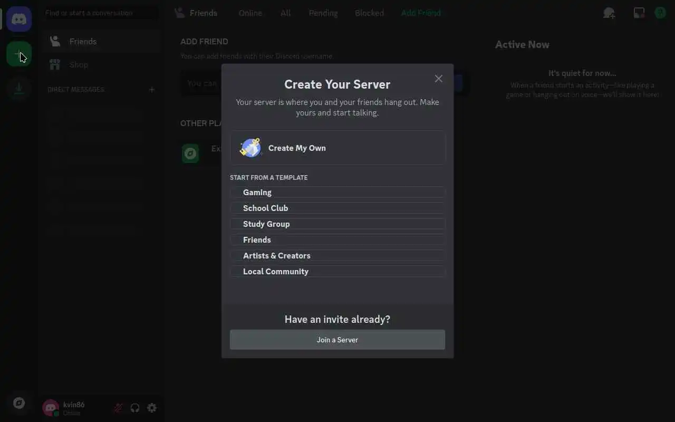Unmute the microphone icon
Screen dimensions: 675x422
119,408
